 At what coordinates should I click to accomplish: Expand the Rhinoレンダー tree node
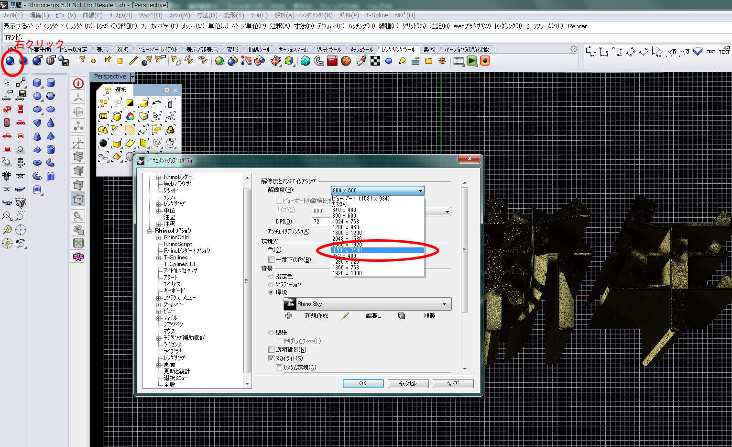(159, 177)
